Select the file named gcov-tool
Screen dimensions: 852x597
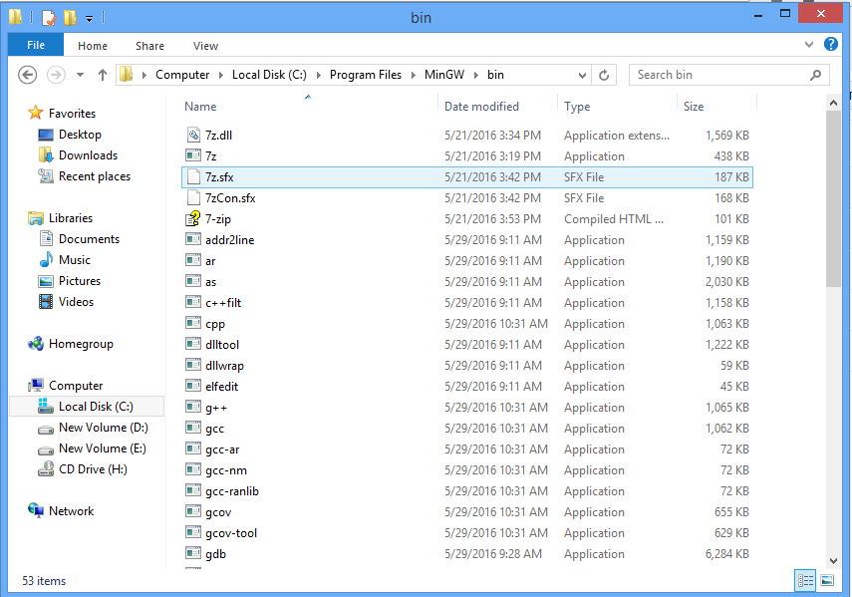(231, 533)
